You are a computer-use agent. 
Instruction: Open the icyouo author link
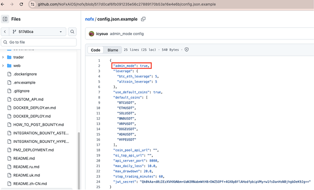click(102, 34)
